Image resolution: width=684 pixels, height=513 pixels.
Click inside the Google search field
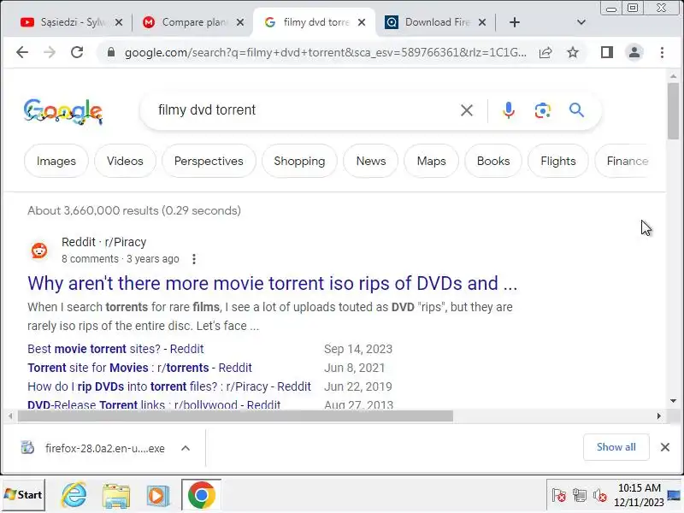coord(305,110)
